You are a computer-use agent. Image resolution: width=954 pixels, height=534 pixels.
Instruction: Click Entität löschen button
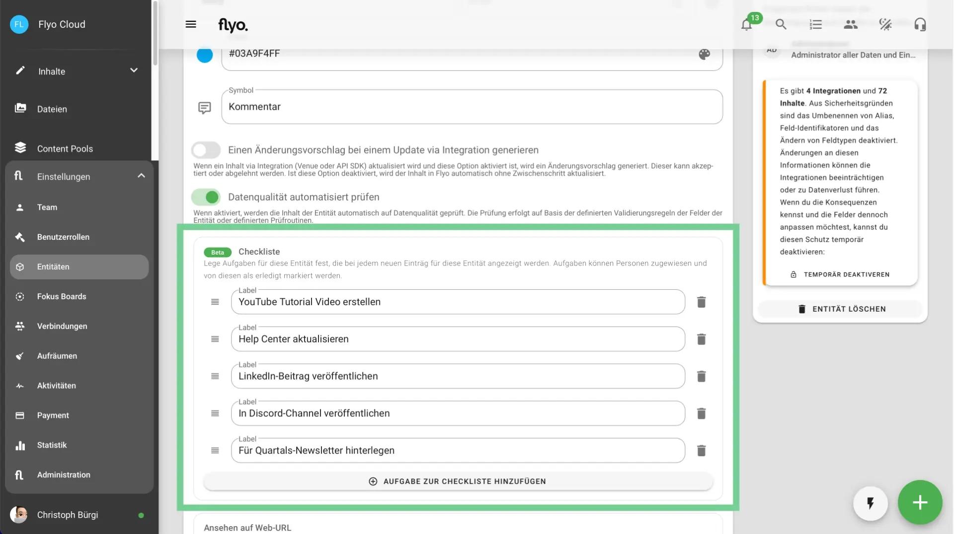[840, 309]
